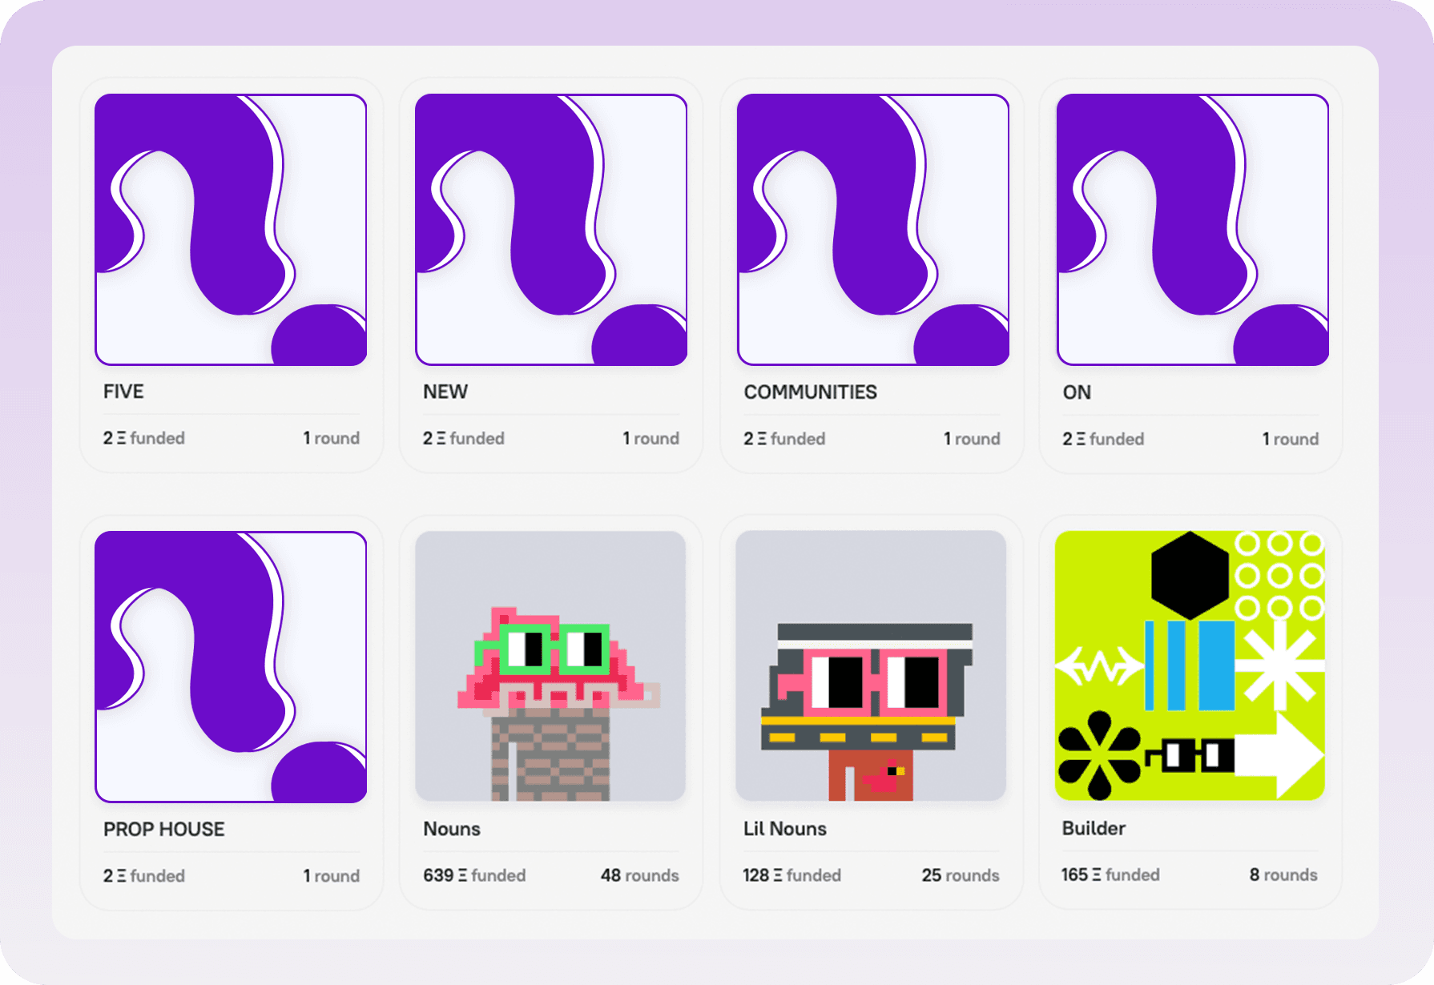Click the COMMUNITIES title text
This screenshot has height=985, width=1434.
810,392
